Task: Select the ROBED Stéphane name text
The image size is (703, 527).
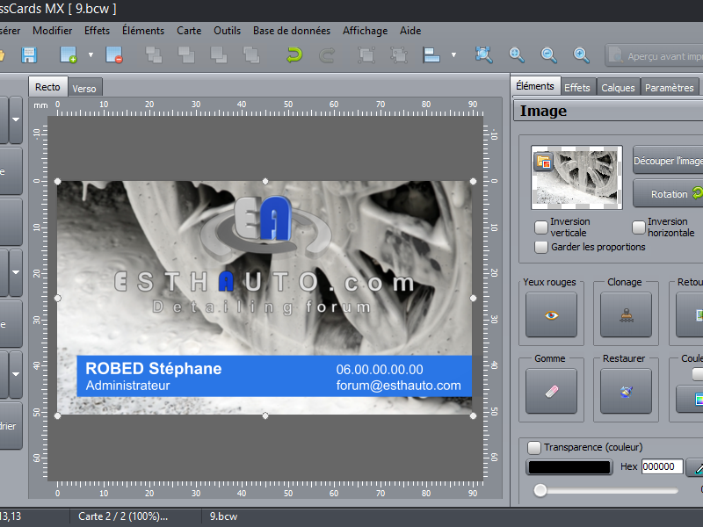Action: point(153,368)
